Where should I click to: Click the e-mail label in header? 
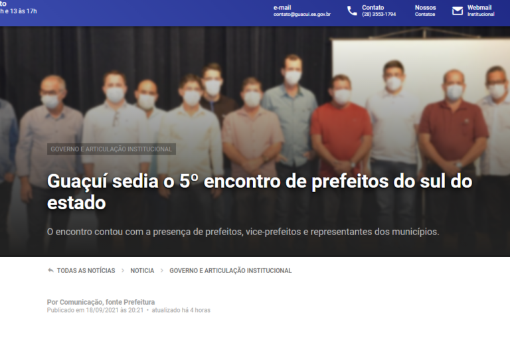[282, 7]
